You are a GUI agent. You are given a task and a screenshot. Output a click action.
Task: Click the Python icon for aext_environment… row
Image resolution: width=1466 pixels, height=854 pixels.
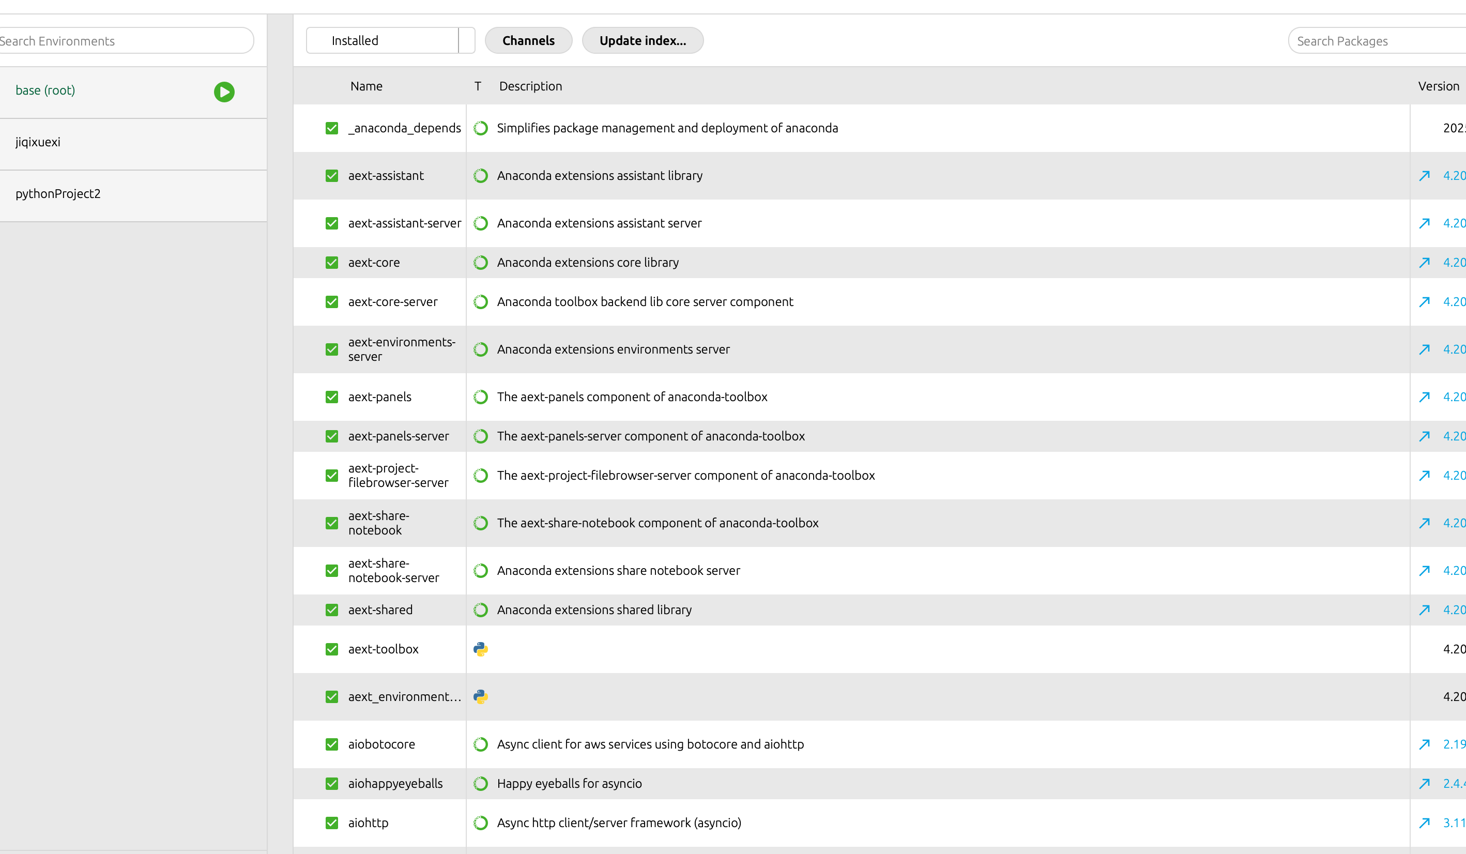coord(481,696)
